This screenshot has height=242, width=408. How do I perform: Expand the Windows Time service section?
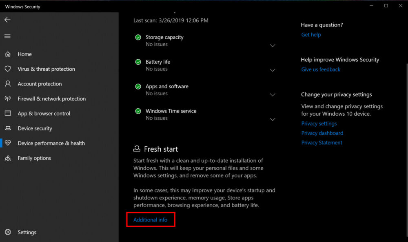273,119
